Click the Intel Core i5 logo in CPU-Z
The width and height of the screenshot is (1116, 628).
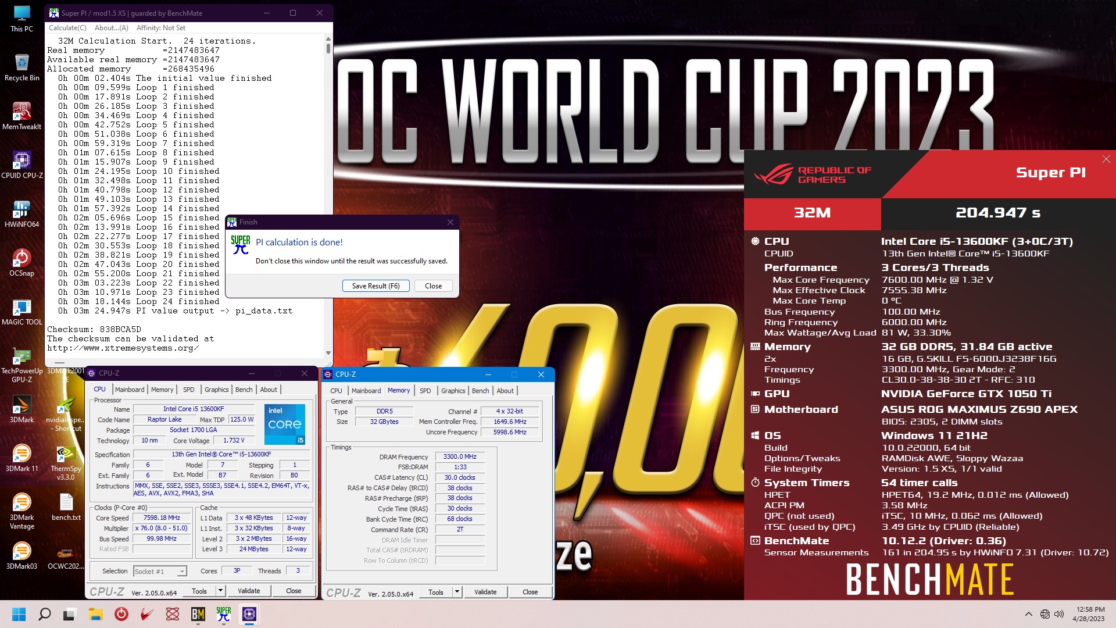pyautogui.click(x=285, y=424)
